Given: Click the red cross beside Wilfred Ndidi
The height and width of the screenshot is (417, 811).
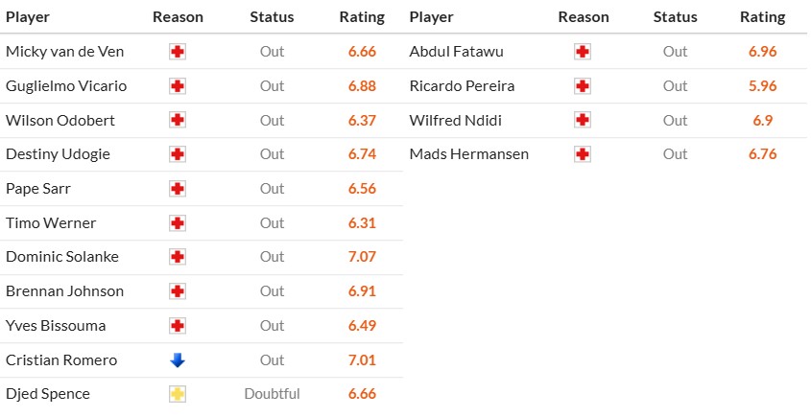Looking at the screenshot, I should [583, 121].
